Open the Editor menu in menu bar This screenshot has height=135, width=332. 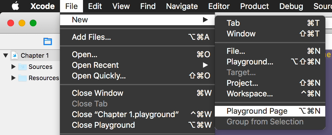pyautogui.click(x=219, y=6)
